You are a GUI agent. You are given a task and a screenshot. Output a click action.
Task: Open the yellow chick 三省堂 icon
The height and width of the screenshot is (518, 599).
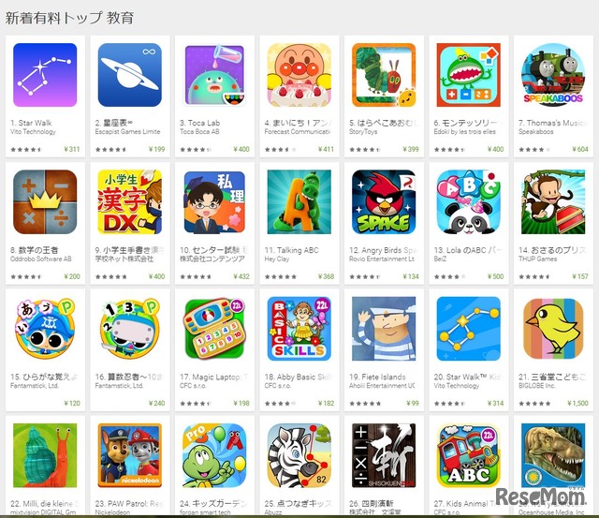553,329
